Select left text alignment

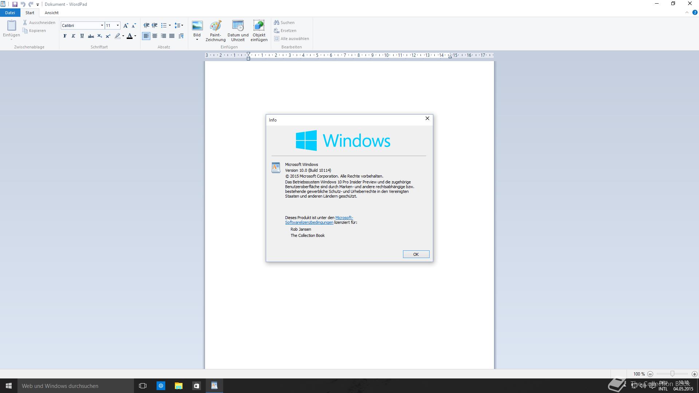click(x=146, y=36)
